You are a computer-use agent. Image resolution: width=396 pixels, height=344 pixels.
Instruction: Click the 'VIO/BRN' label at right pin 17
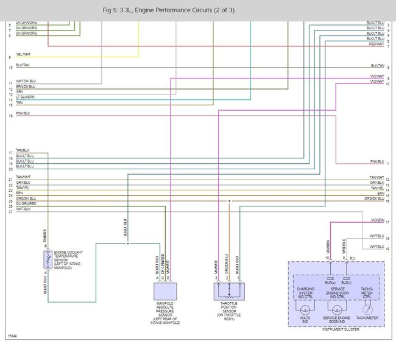click(377, 220)
